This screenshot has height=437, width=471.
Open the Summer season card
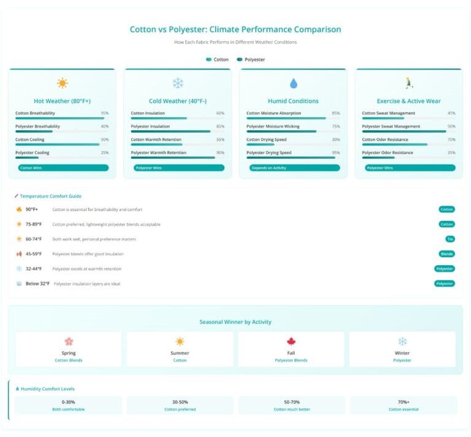tap(180, 349)
